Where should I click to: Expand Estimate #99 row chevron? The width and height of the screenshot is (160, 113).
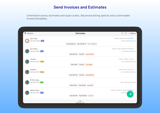pos(135,51)
